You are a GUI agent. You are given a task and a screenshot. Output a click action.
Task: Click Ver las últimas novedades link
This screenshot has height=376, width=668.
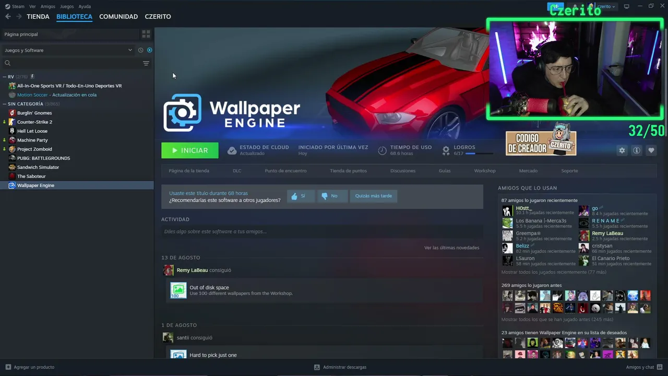coord(452,248)
